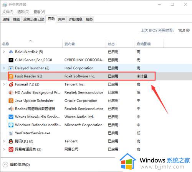This screenshot has height=172, width=192.
Task: Click the Intel Corporation publisher cell
Action: pos(79,68)
